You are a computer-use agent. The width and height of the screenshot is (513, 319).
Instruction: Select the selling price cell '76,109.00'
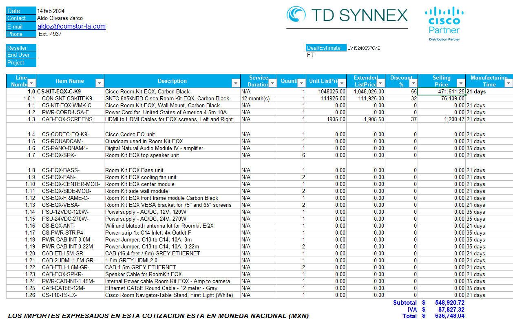coord(442,99)
